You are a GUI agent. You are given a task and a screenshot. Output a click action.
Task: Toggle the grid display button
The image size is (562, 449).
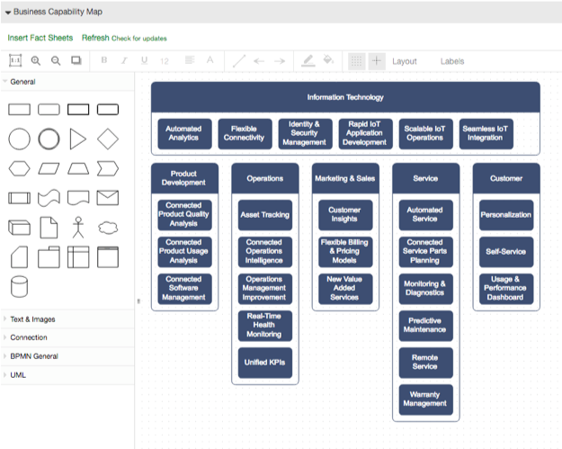coord(357,61)
